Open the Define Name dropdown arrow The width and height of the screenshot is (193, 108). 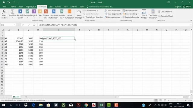click(97, 11)
